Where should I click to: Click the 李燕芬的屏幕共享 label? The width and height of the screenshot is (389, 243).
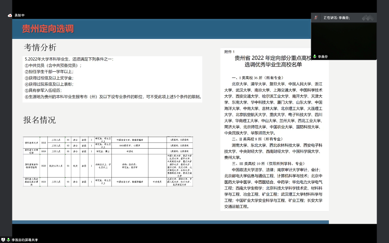(x=25, y=240)
